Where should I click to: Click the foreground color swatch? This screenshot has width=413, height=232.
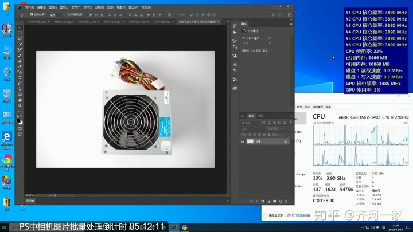[x=18, y=121]
